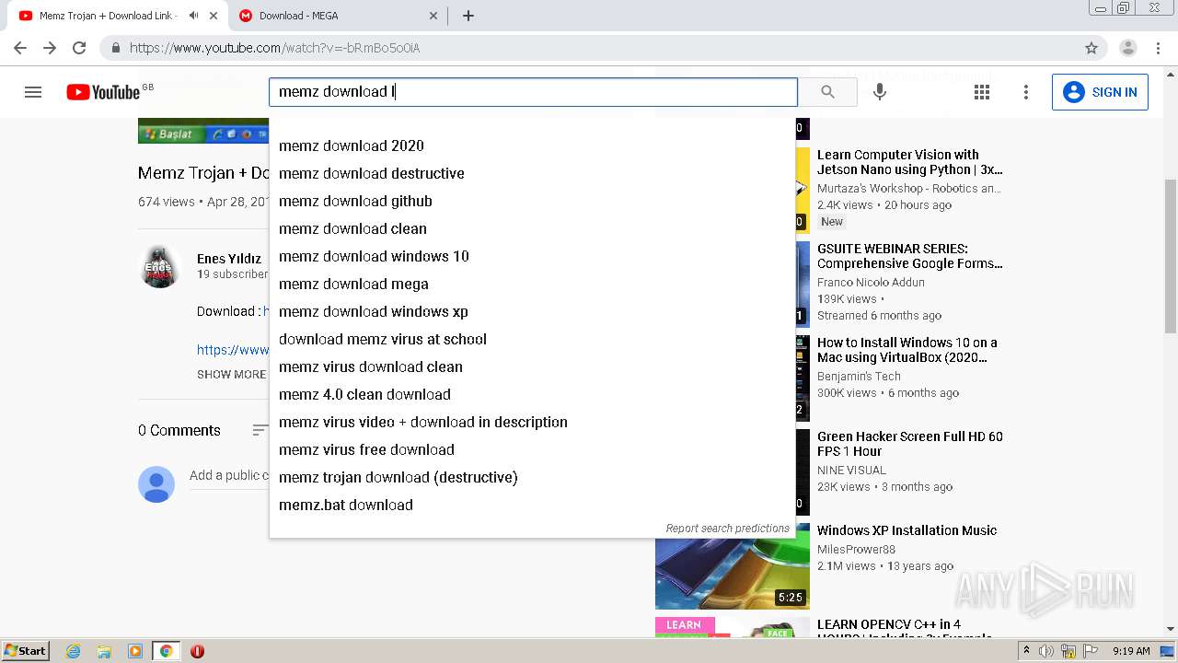Click the Murtaza's Workshop channel name
The width and height of the screenshot is (1178, 663).
(908, 188)
